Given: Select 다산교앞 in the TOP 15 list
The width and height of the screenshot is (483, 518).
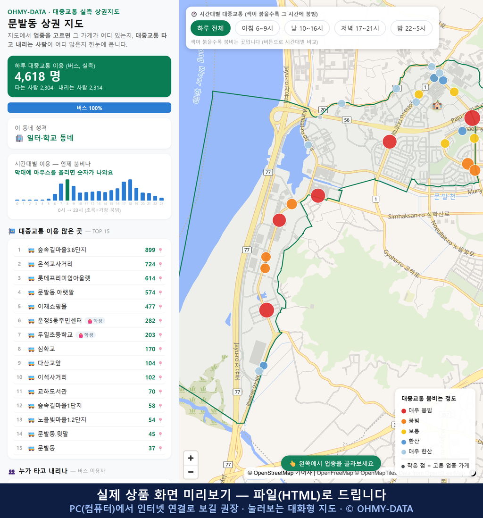Looking at the screenshot, I should tap(89, 363).
